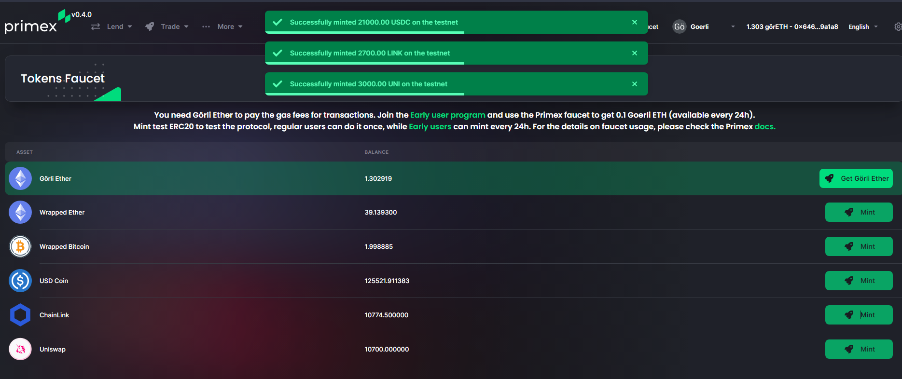Dismiss the USDC minted notification
Screen dimensions: 902x379
point(635,22)
